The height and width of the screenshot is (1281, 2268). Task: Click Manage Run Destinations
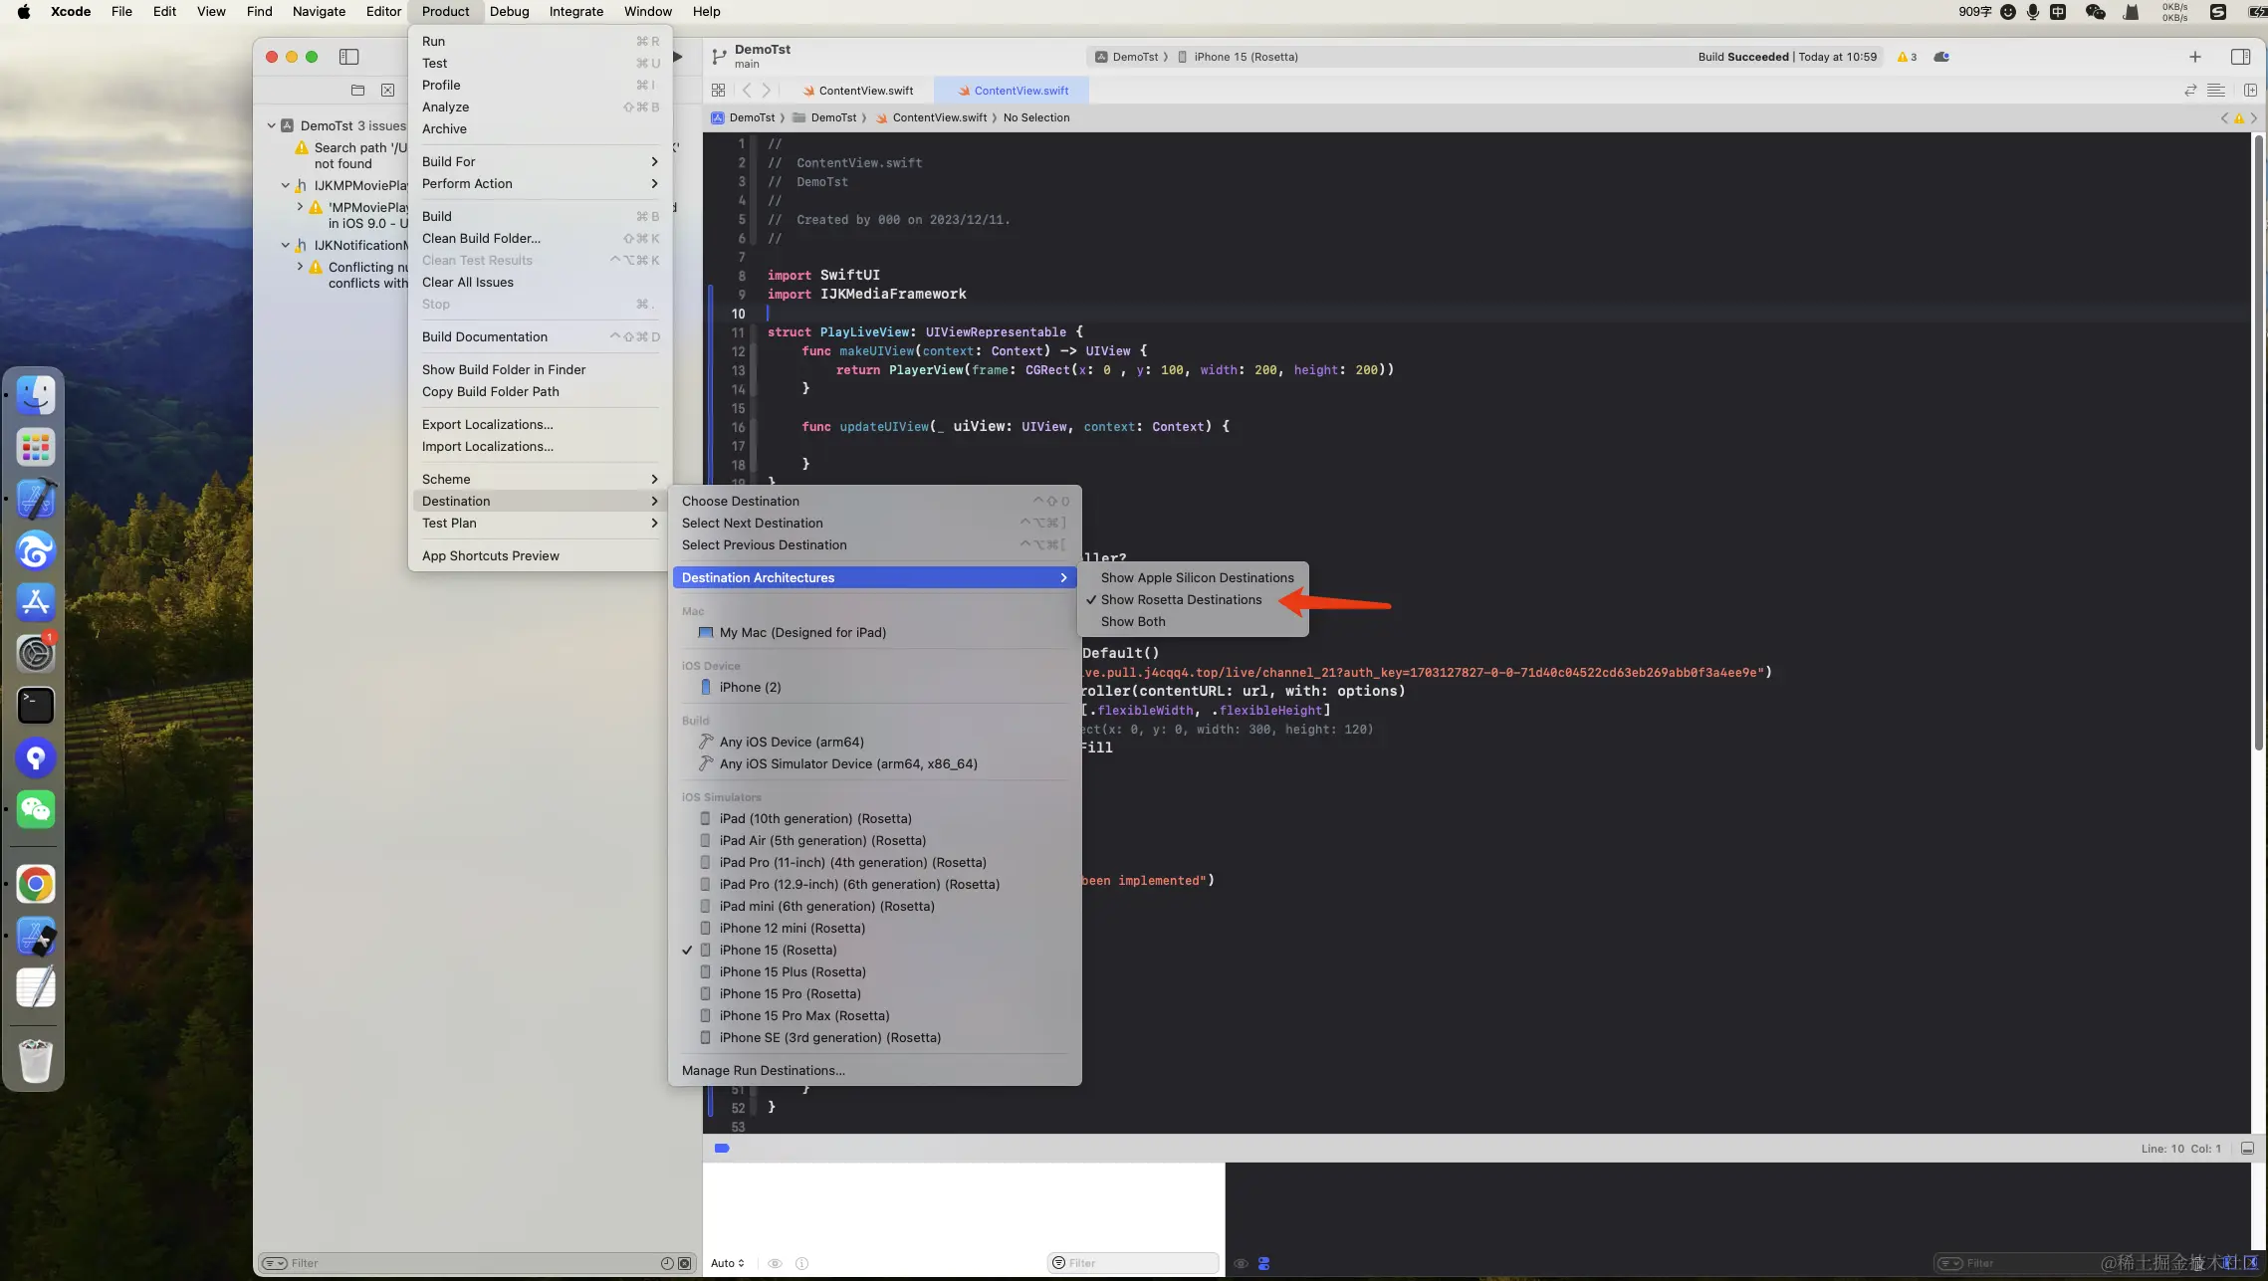point(874,1070)
